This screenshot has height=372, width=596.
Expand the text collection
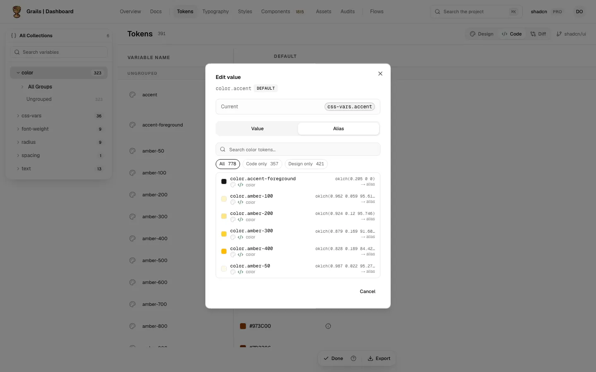59,169
